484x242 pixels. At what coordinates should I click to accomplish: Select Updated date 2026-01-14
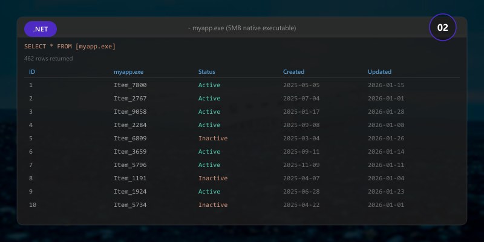[x=386, y=151]
